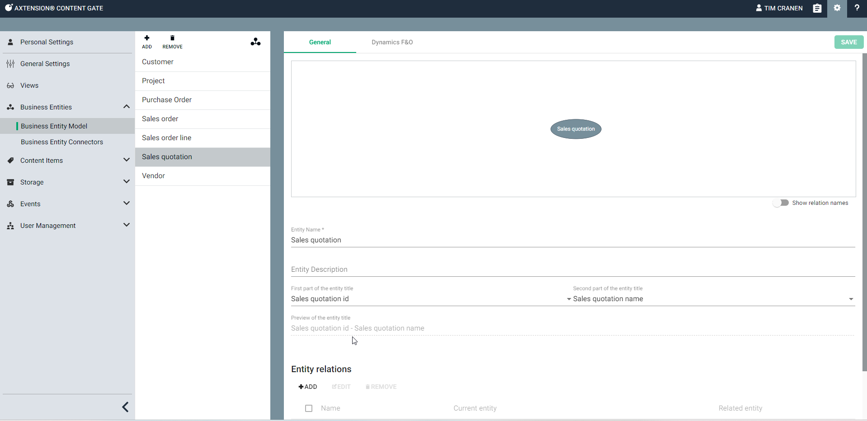Open the clipboard icon in top bar
Image resolution: width=867 pixels, height=421 pixels.
tap(817, 8)
